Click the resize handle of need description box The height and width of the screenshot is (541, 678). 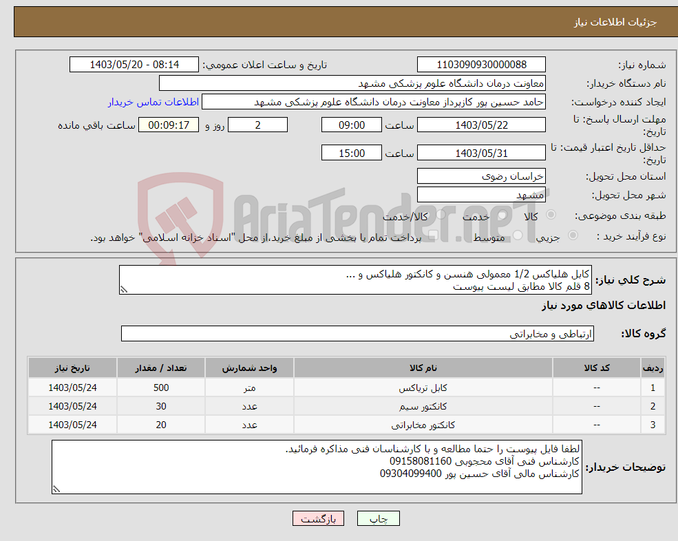(x=124, y=290)
